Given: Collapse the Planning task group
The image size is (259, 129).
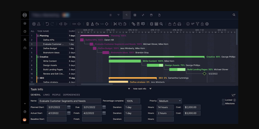Looking at the screenshot, I should point(38,36).
